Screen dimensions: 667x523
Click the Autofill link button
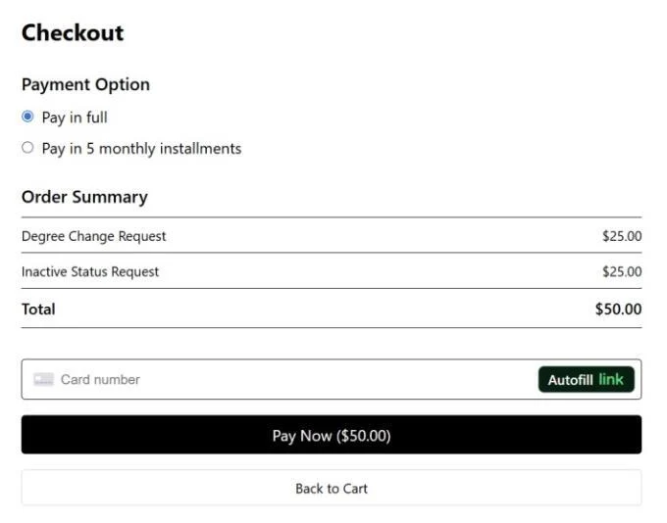point(587,379)
